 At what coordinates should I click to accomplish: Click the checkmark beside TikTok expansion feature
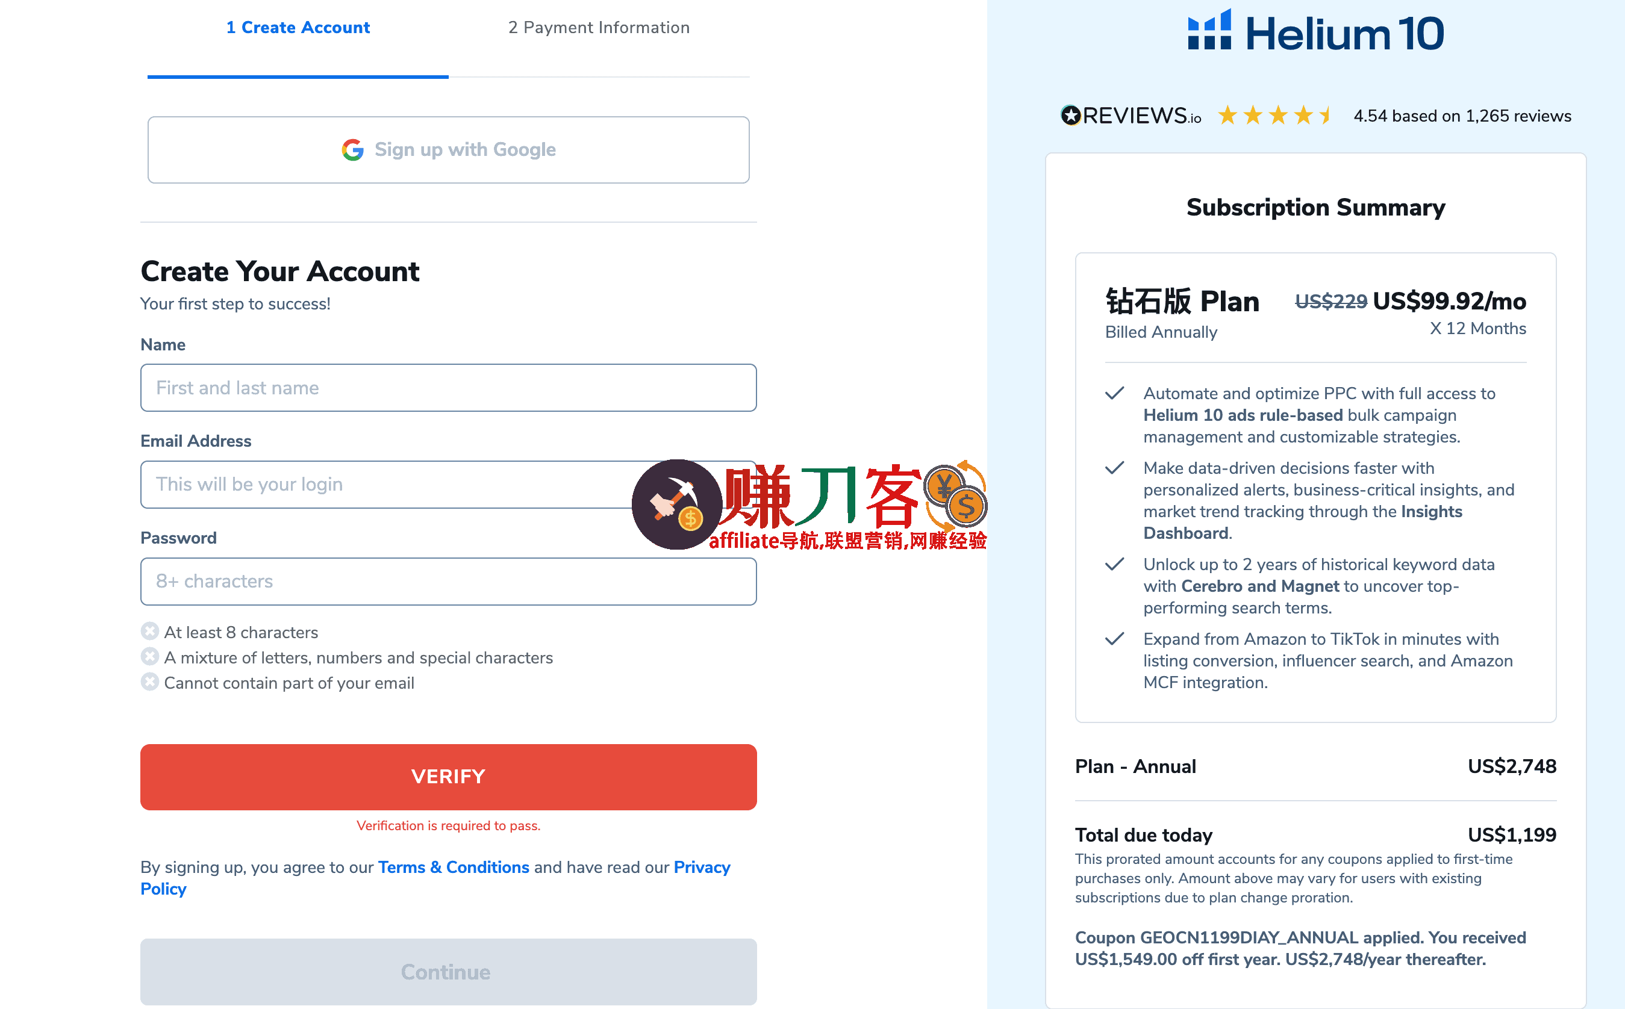(x=1114, y=639)
